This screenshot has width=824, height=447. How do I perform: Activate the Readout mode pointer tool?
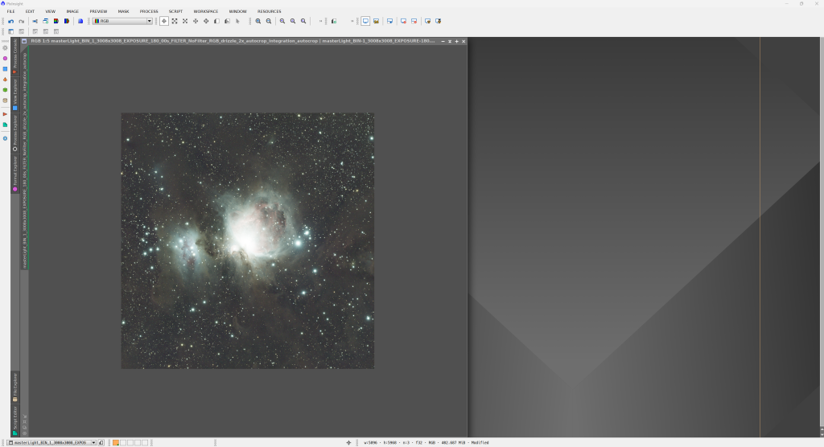click(x=164, y=21)
